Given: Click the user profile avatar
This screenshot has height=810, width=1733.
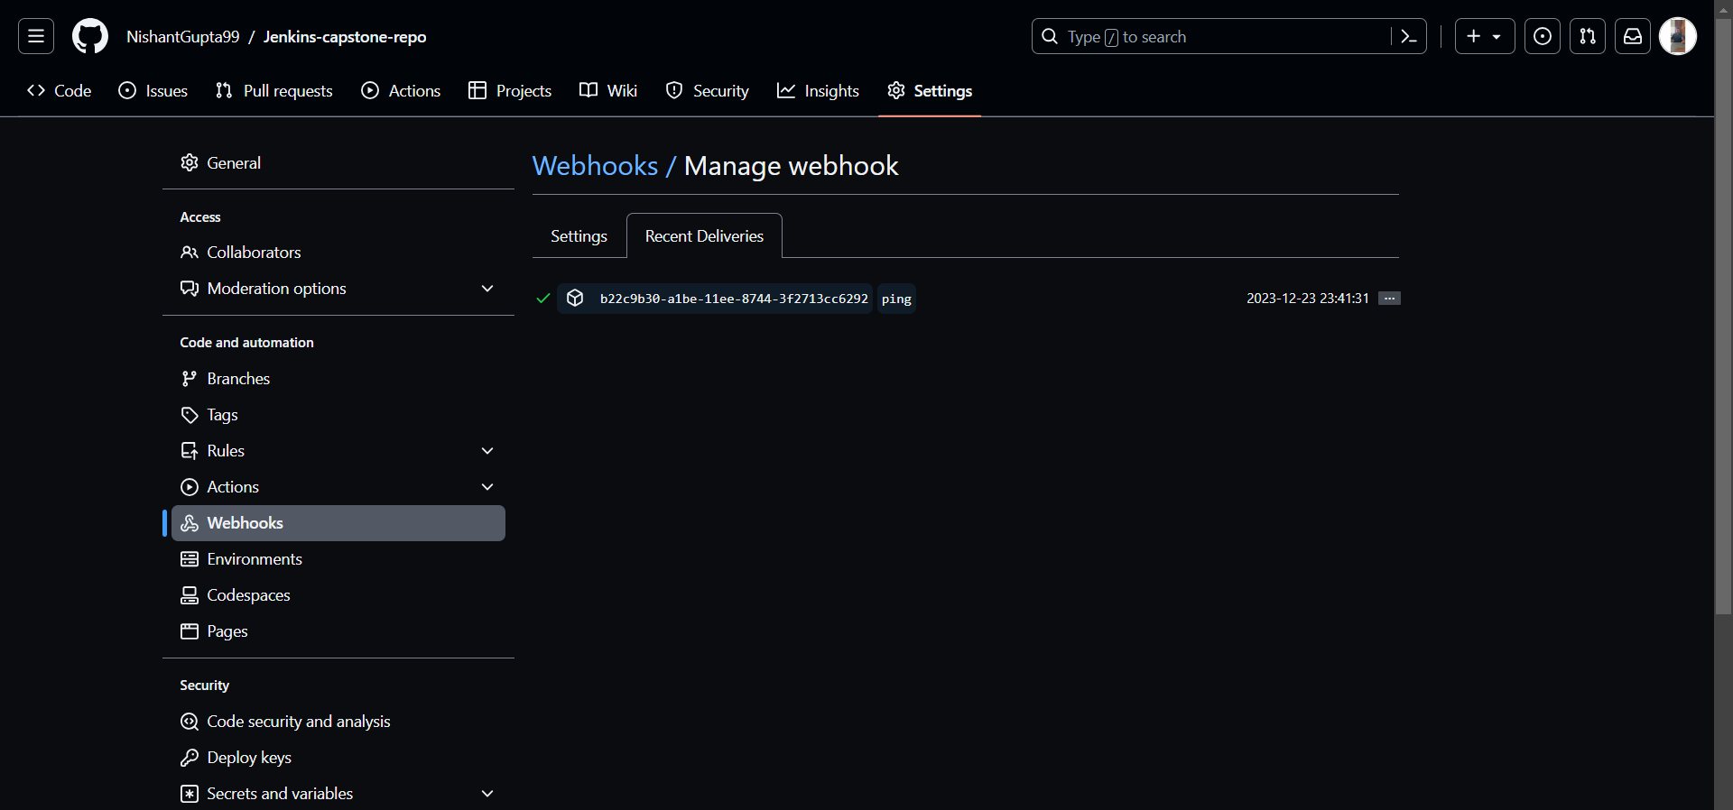Looking at the screenshot, I should point(1678,36).
